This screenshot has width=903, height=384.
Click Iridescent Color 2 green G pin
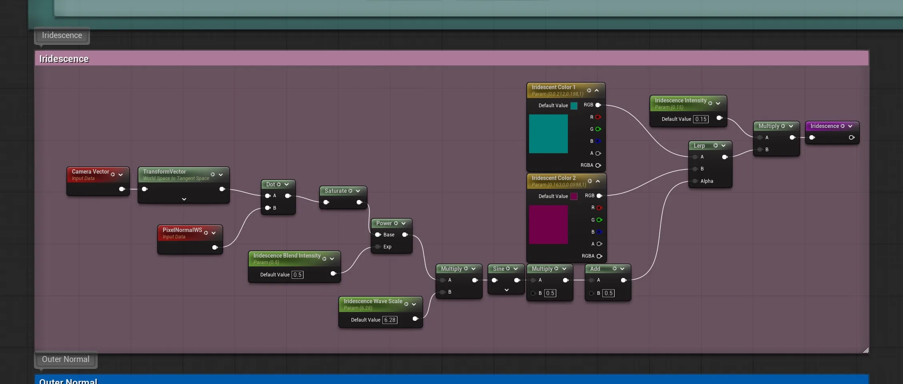599,220
